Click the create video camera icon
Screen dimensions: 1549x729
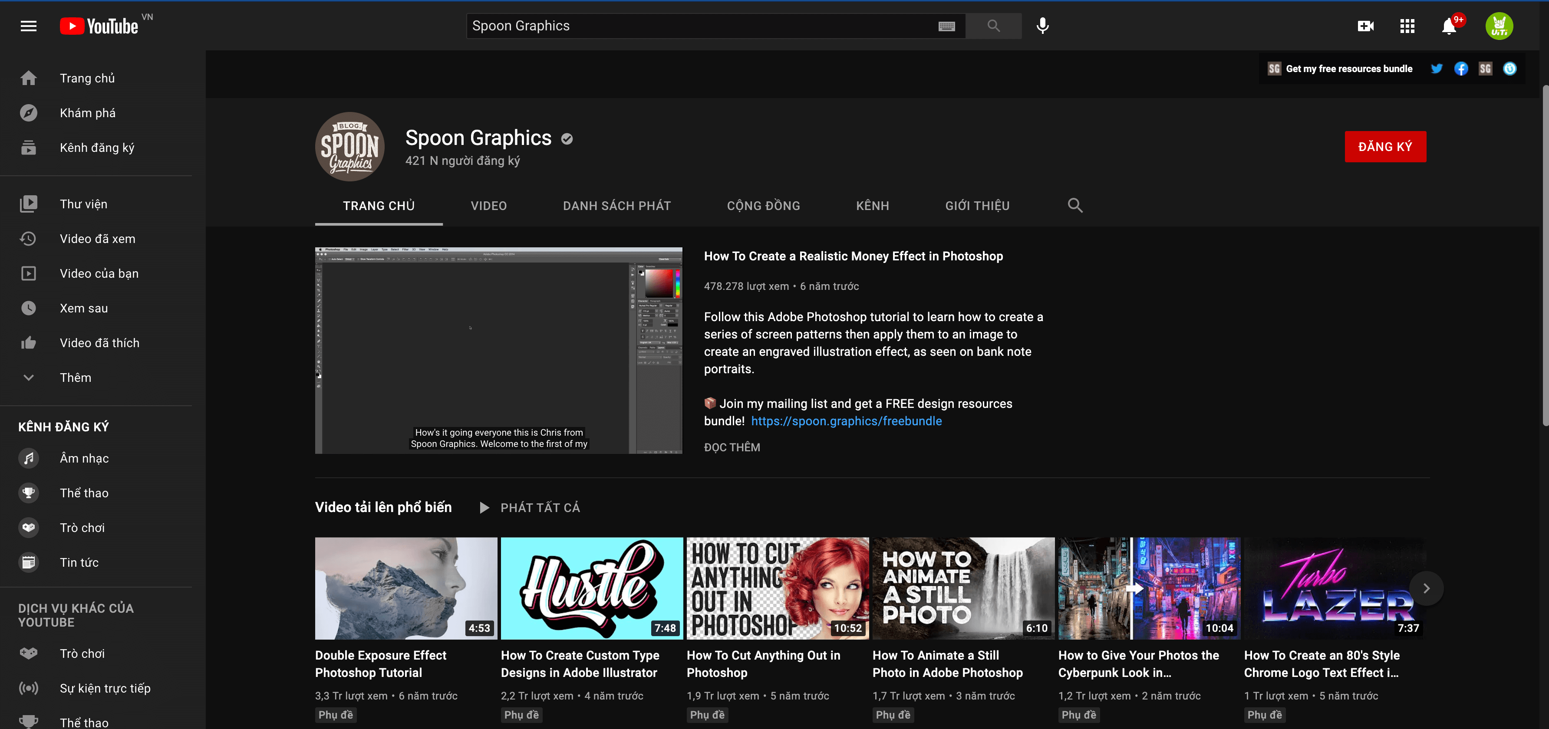(x=1365, y=26)
